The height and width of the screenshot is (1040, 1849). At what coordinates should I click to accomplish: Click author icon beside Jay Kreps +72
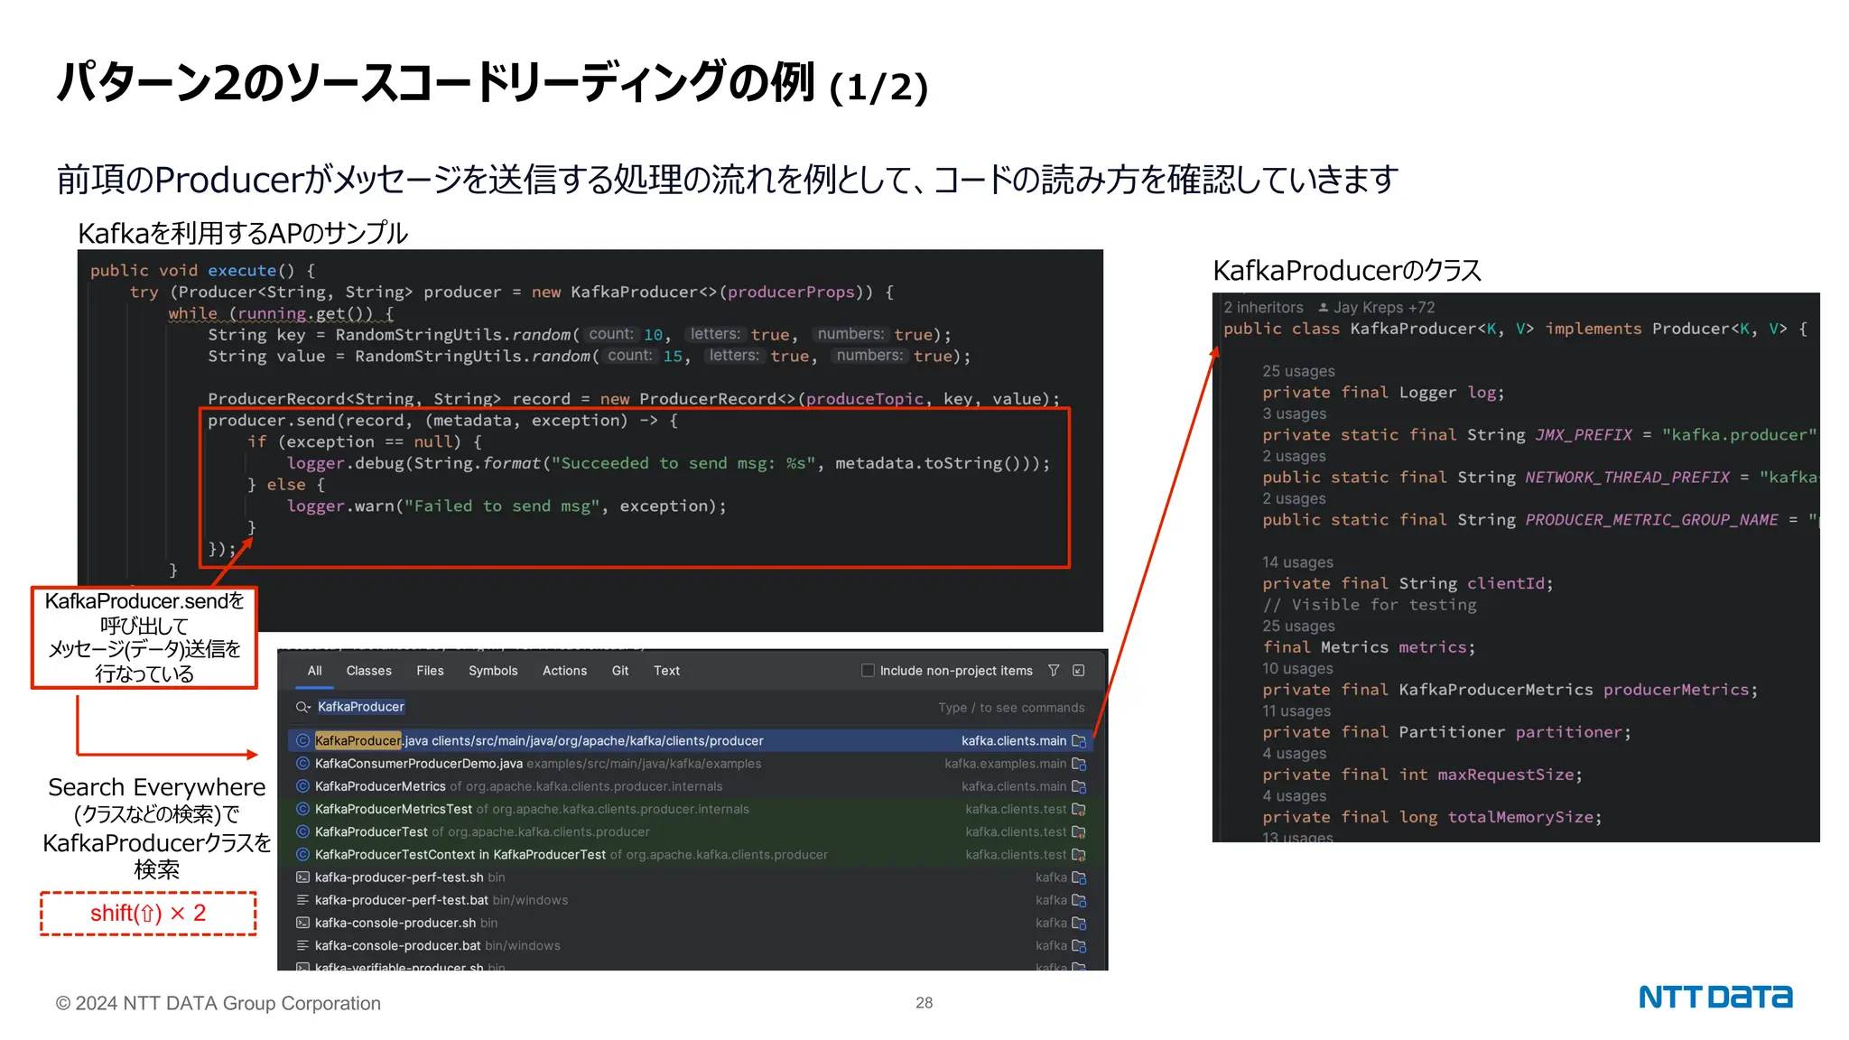pos(1324,308)
